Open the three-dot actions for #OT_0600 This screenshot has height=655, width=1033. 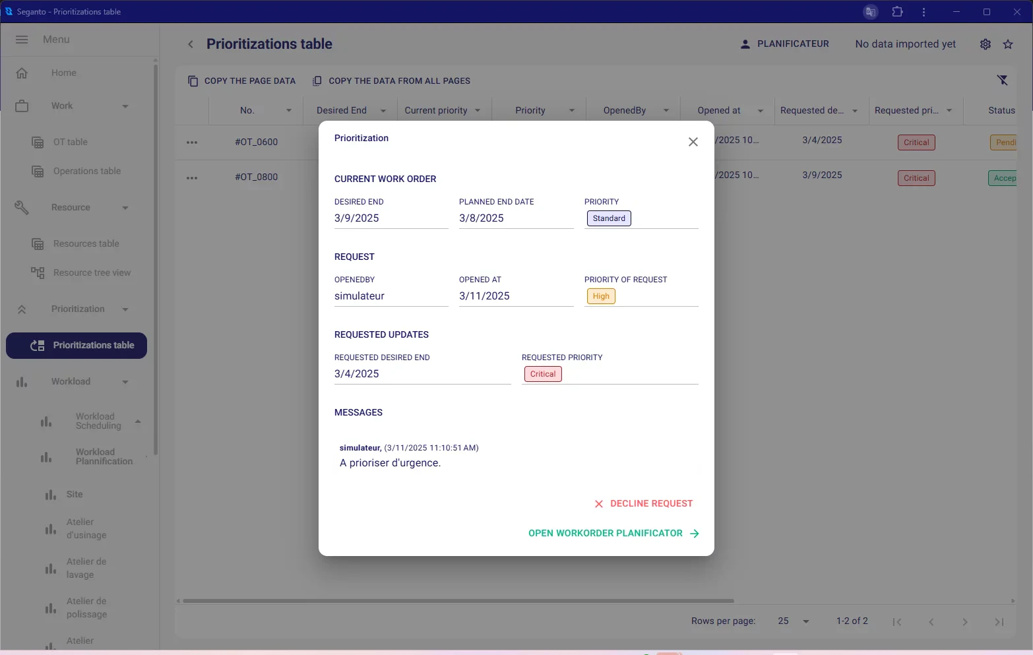(192, 142)
